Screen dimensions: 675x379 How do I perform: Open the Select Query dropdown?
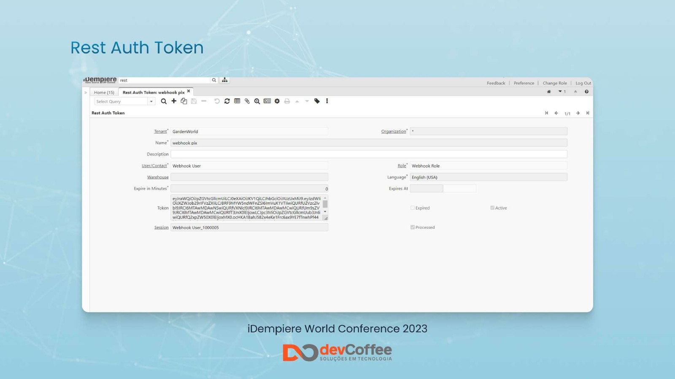pyautogui.click(x=151, y=101)
